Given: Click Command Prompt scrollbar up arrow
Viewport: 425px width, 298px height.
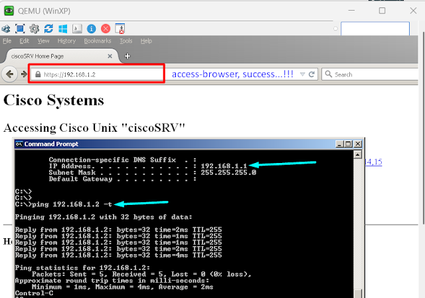Looking at the screenshot, I should point(358,155).
